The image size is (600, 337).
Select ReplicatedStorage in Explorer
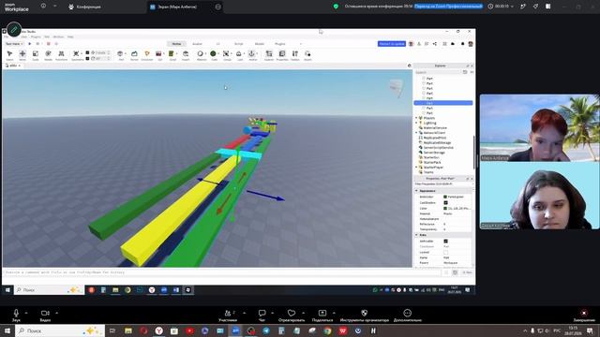(437, 143)
